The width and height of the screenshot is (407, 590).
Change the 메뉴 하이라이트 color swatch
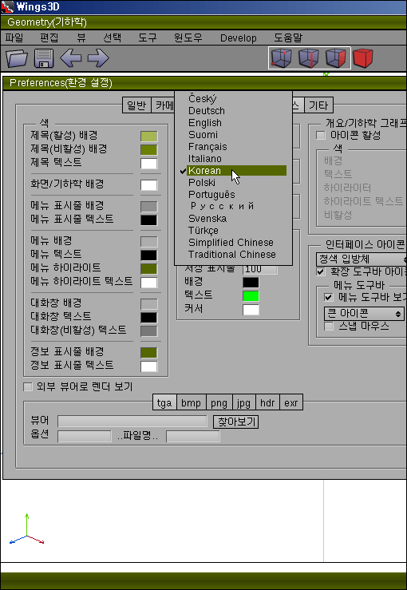click(x=149, y=269)
